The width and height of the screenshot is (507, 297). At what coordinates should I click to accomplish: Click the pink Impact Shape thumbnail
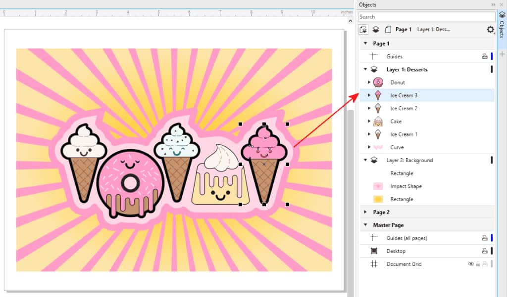click(x=379, y=186)
